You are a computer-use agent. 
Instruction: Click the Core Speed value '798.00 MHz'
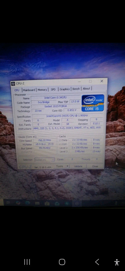45,141
